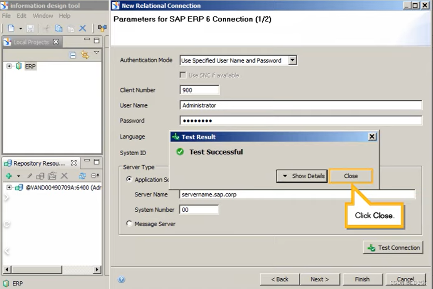Viewport: 433px width, 289px height.
Task: Click the Paste icon in the toolbar
Action: click(71, 29)
